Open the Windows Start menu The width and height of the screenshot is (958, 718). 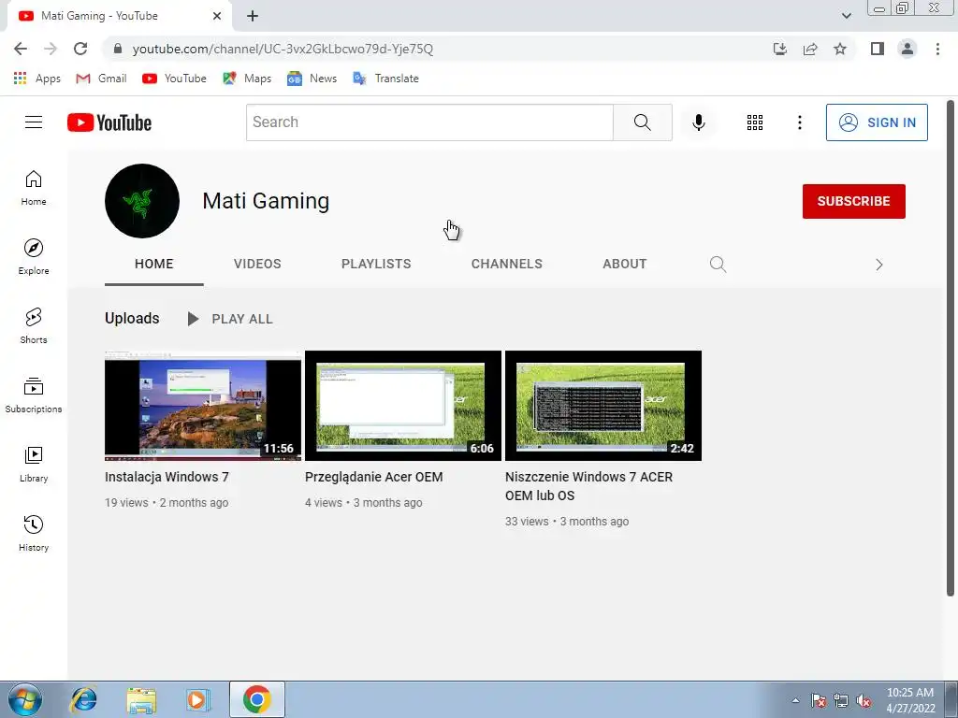click(25, 699)
